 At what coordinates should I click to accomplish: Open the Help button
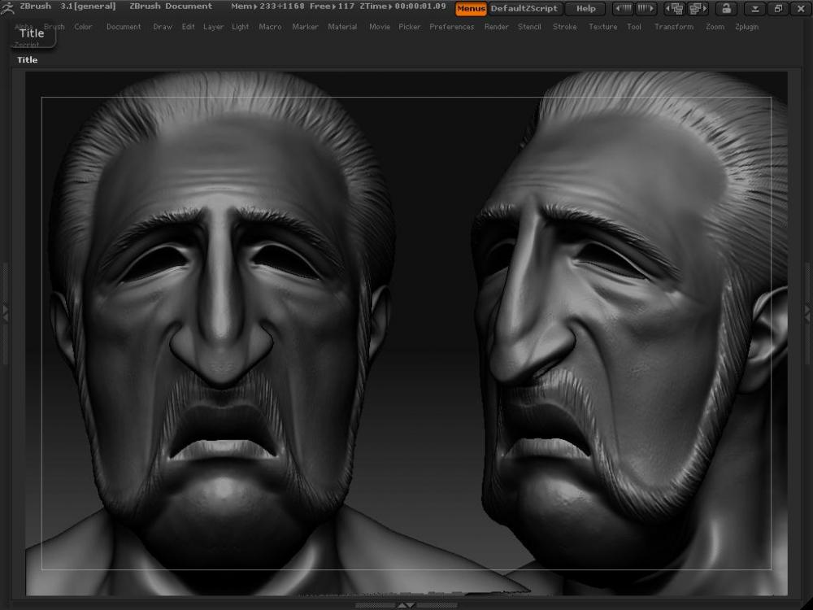(x=586, y=8)
